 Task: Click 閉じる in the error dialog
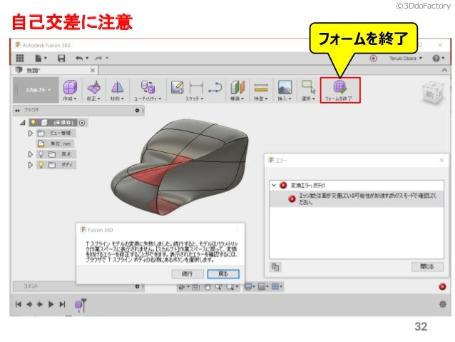[427, 266]
